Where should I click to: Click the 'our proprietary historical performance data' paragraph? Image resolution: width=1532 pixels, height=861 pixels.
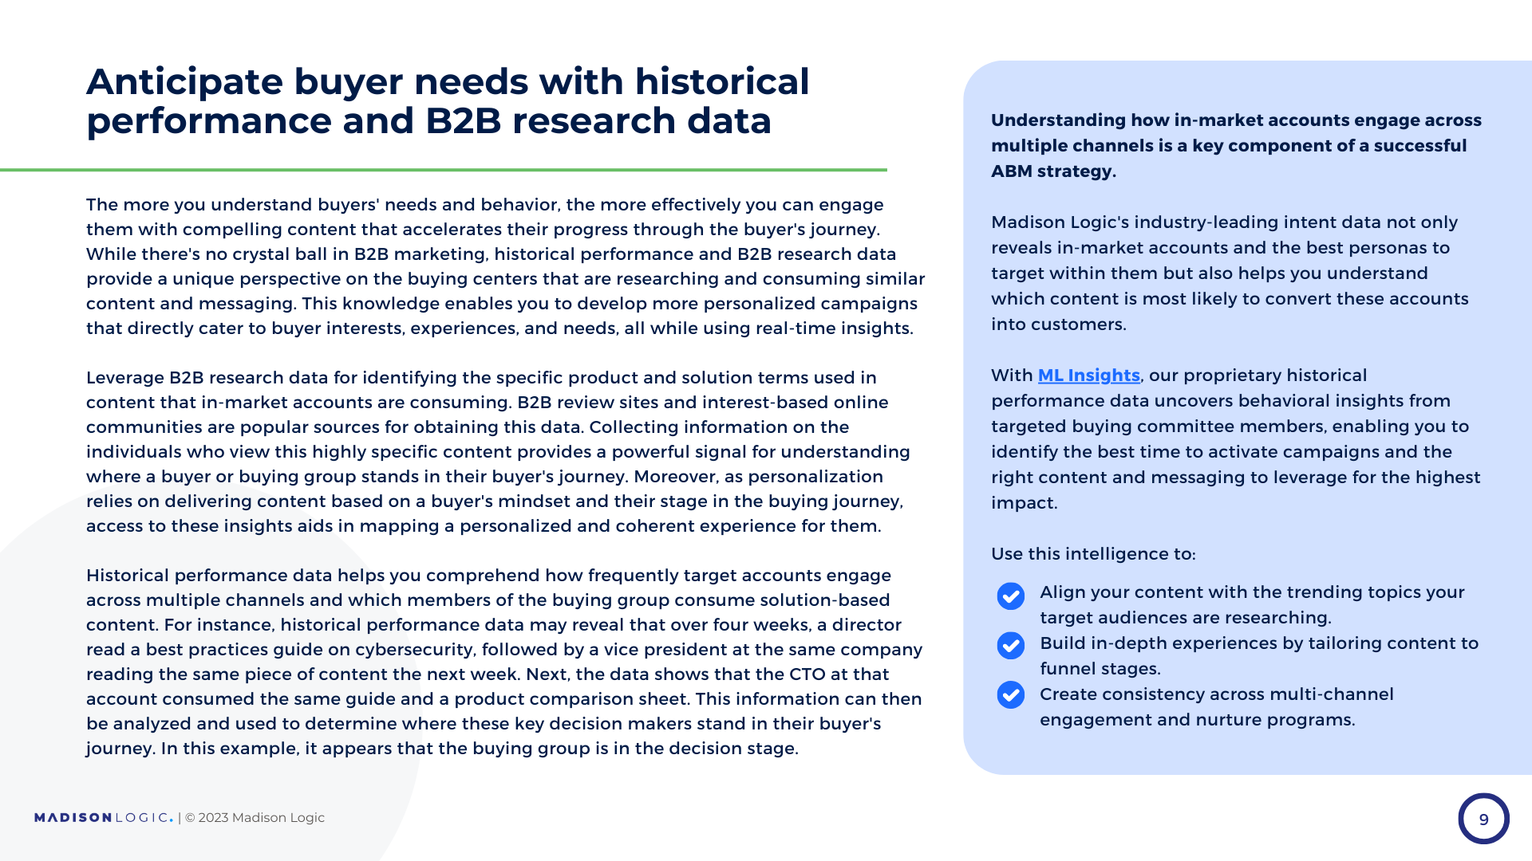(1234, 439)
